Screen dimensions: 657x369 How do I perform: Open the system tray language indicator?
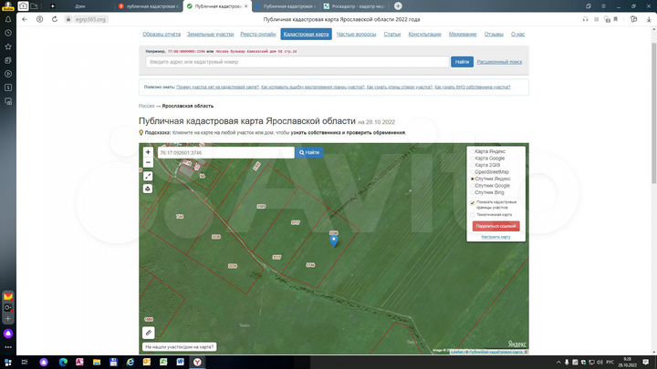(x=610, y=363)
